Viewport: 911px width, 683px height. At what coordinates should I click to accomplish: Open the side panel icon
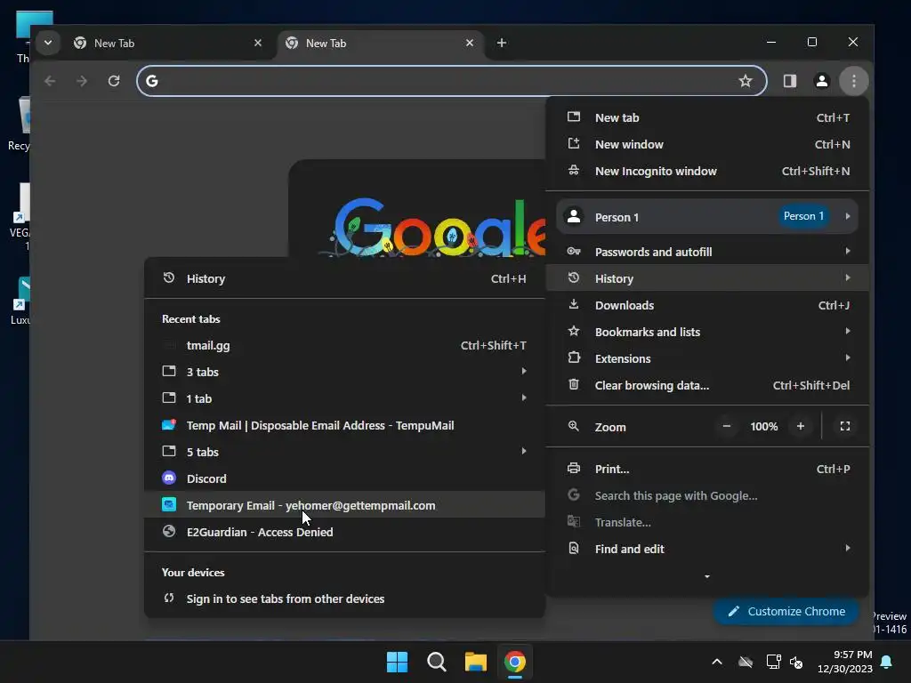(790, 81)
